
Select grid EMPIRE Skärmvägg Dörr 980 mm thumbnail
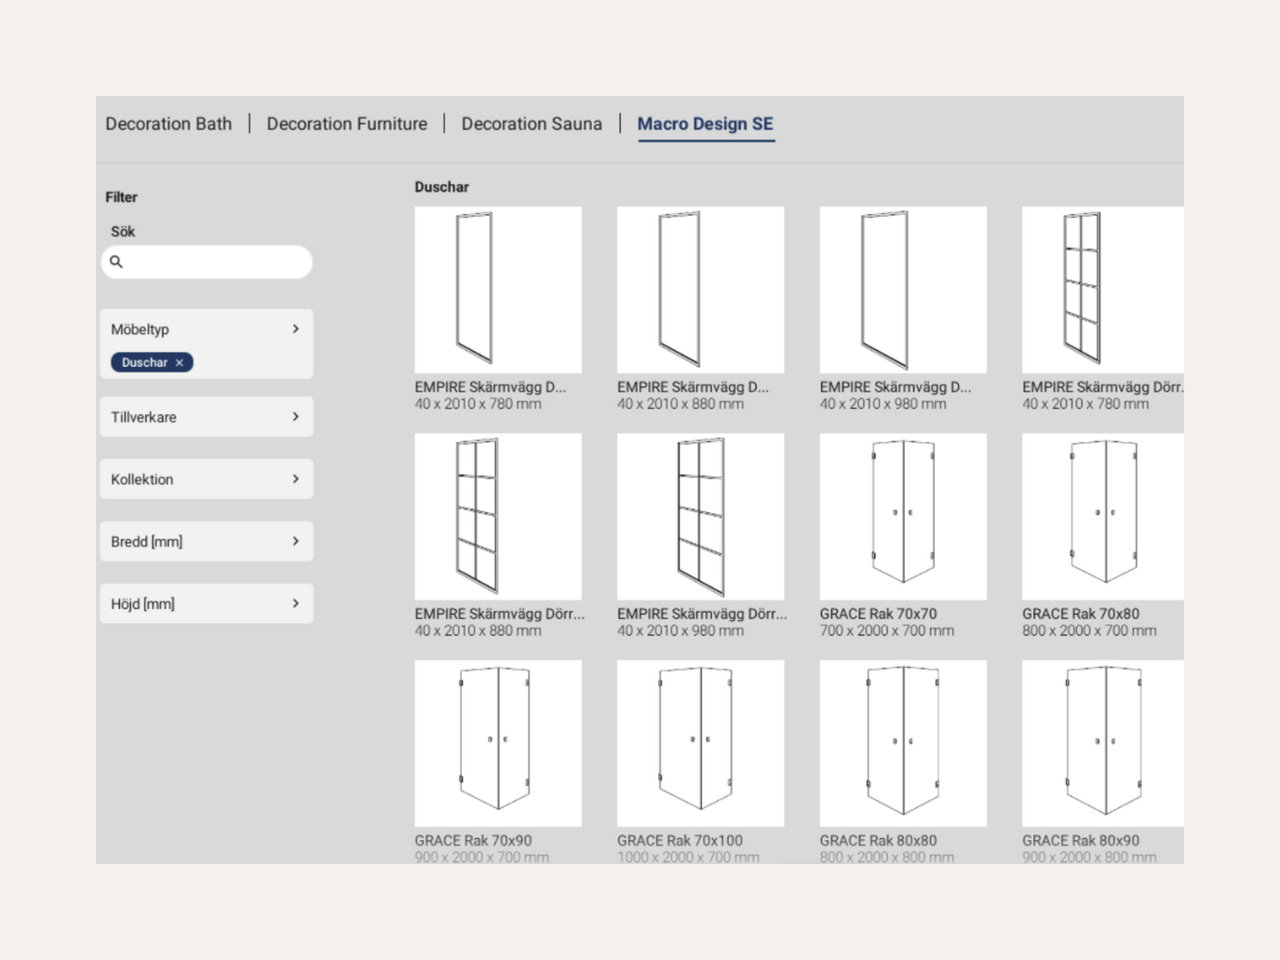[x=700, y=517]
